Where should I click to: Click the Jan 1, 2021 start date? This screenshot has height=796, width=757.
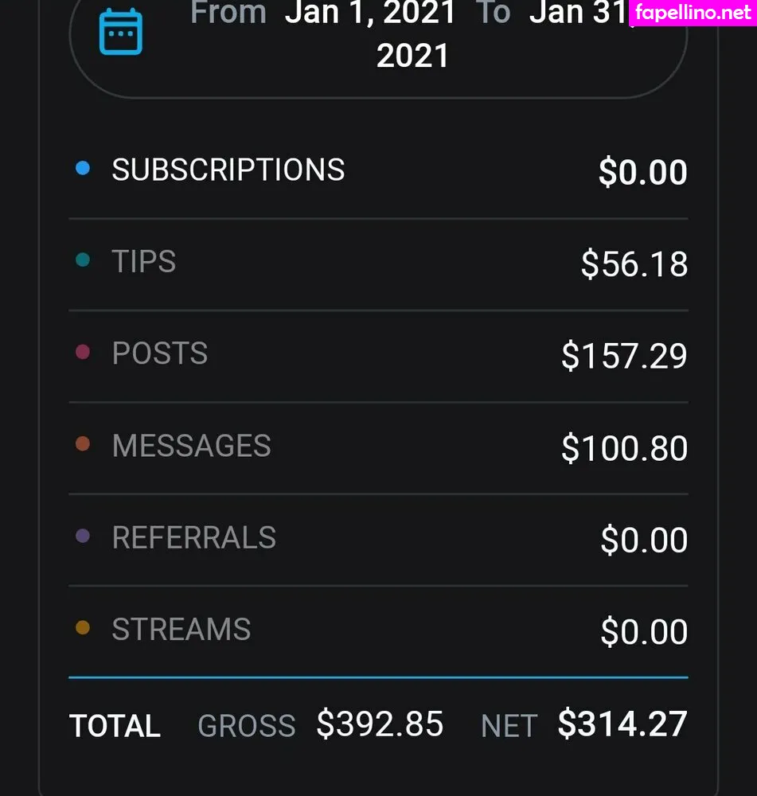371,14
